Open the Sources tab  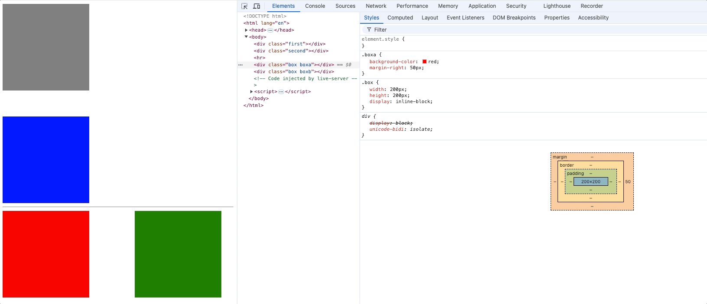[345, 6]
